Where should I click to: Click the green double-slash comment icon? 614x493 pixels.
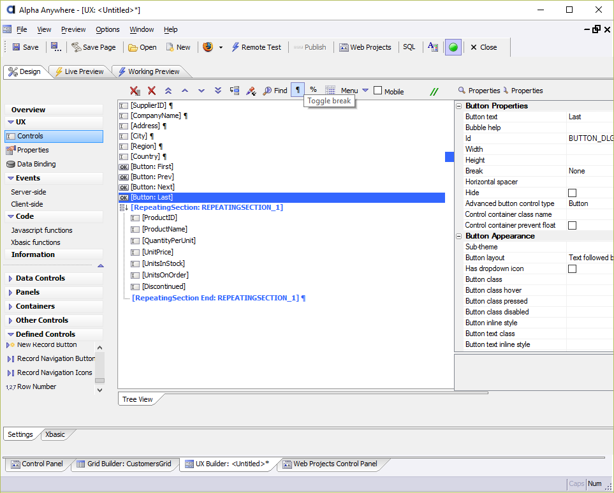pos(434,92)
